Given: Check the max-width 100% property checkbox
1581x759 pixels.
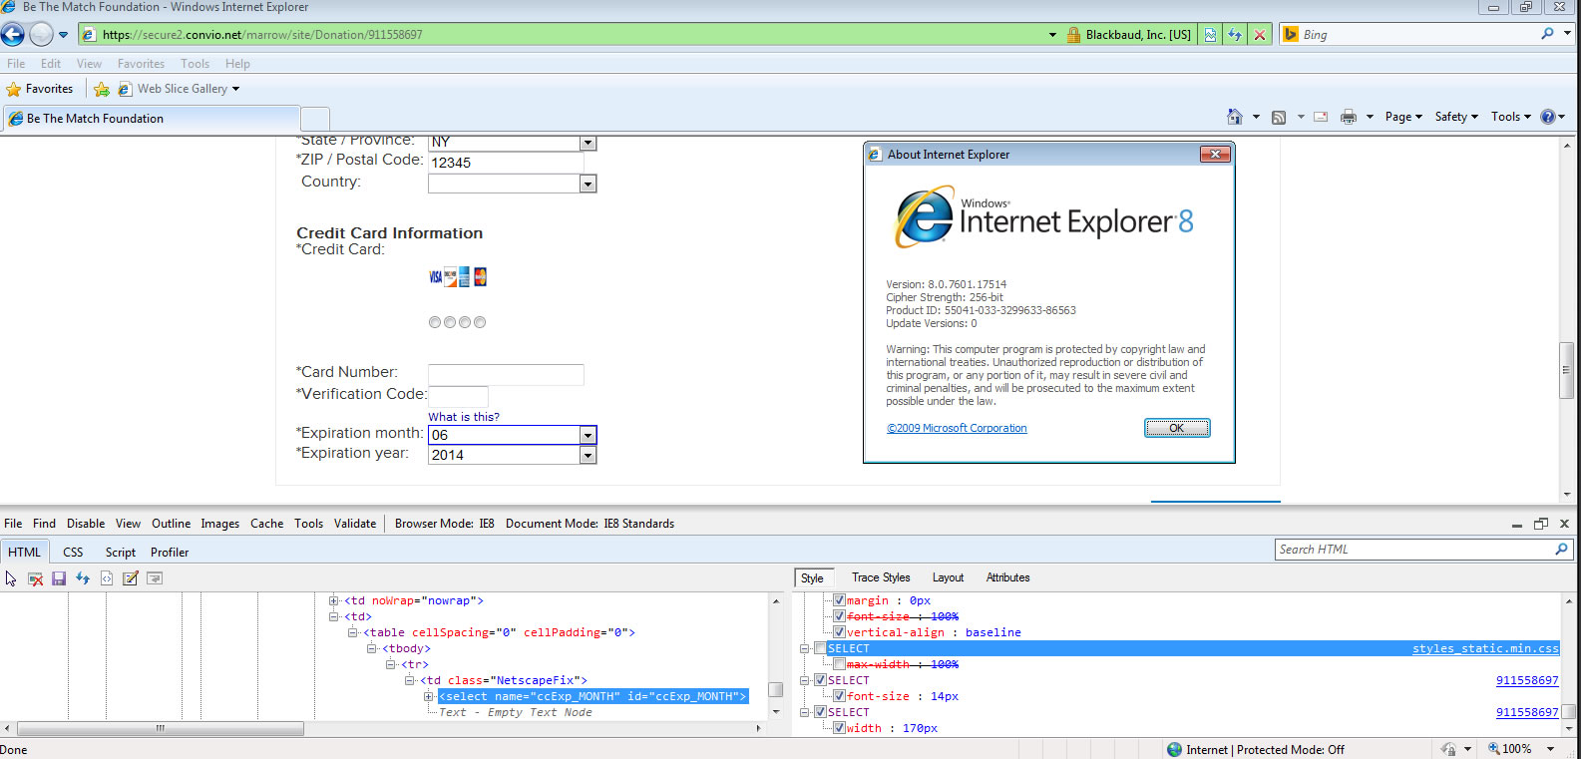Looking at the screenshot, I should point(839,664).
